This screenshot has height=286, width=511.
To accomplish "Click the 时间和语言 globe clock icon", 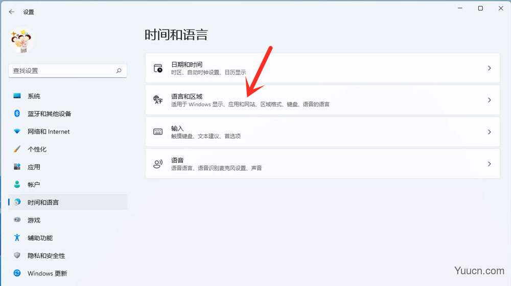I will (17, 202).
